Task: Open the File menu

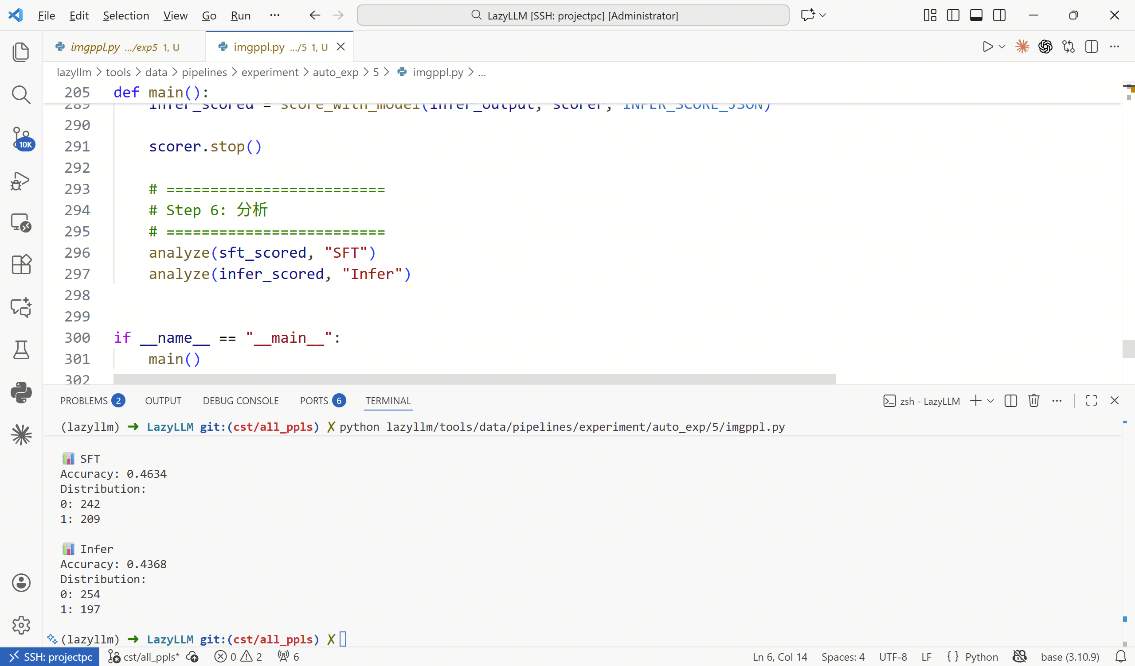Action: point(47,15)
